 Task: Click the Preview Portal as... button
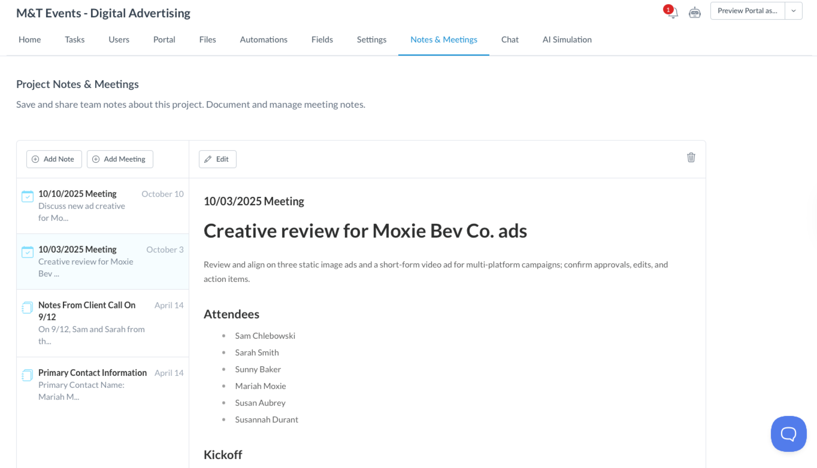747,11
